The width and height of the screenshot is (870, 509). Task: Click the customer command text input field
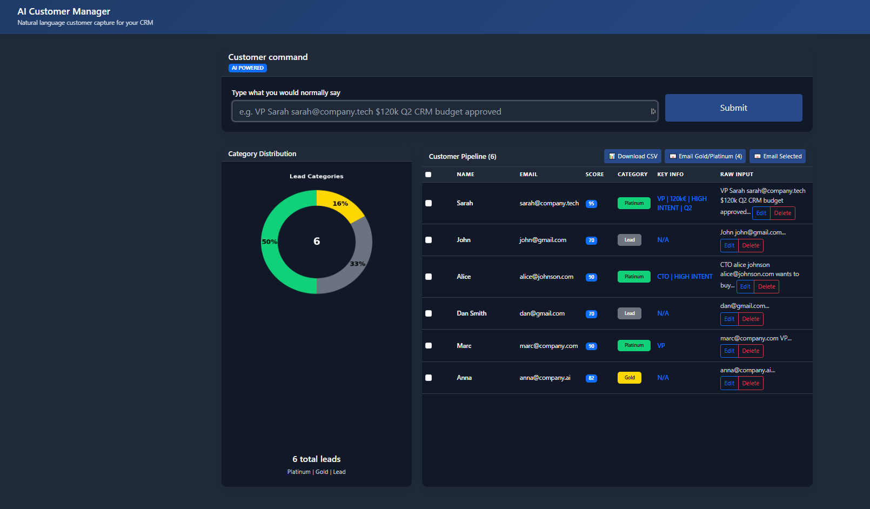tap(443, 111)
